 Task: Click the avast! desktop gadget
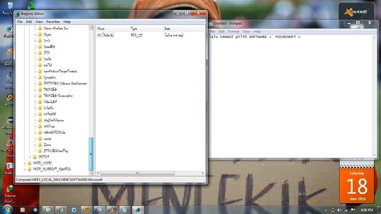coord(356,12)
